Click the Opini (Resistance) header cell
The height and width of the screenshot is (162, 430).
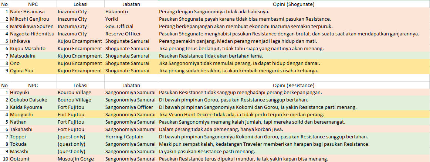(x=294, y=85)
